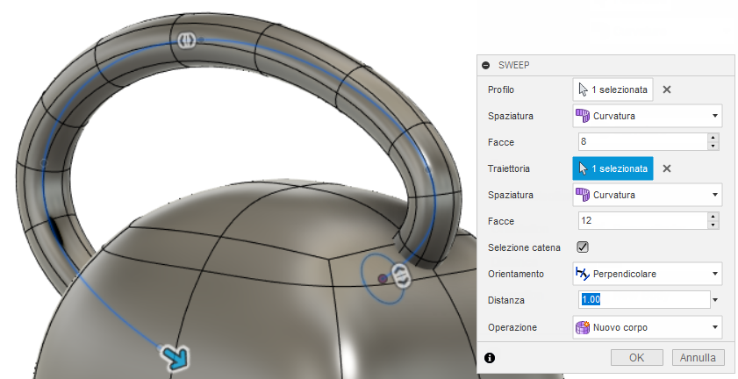Open the Operazione Nuovo corpo dropdown
The height and width of the screenshot is (379, 738).
point(647,327)
